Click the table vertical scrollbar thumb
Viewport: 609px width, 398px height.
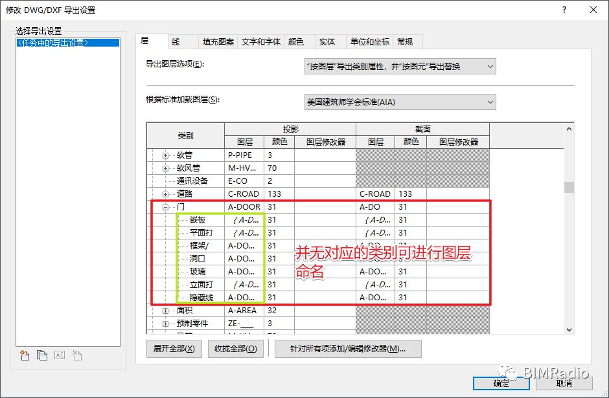tap(569, 188)
